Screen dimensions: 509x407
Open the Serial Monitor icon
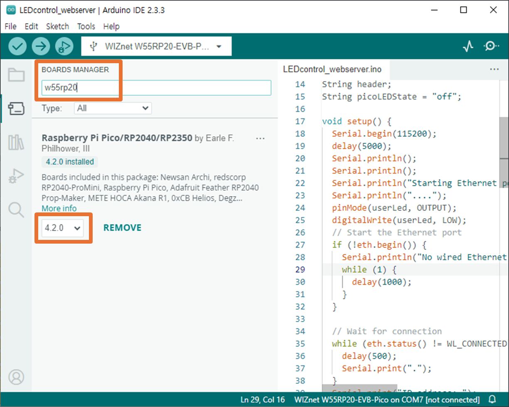(491, 46)
